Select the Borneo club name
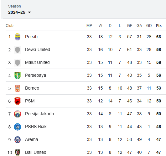This screenshot has width=166, height=156. (x=32, y=88)
